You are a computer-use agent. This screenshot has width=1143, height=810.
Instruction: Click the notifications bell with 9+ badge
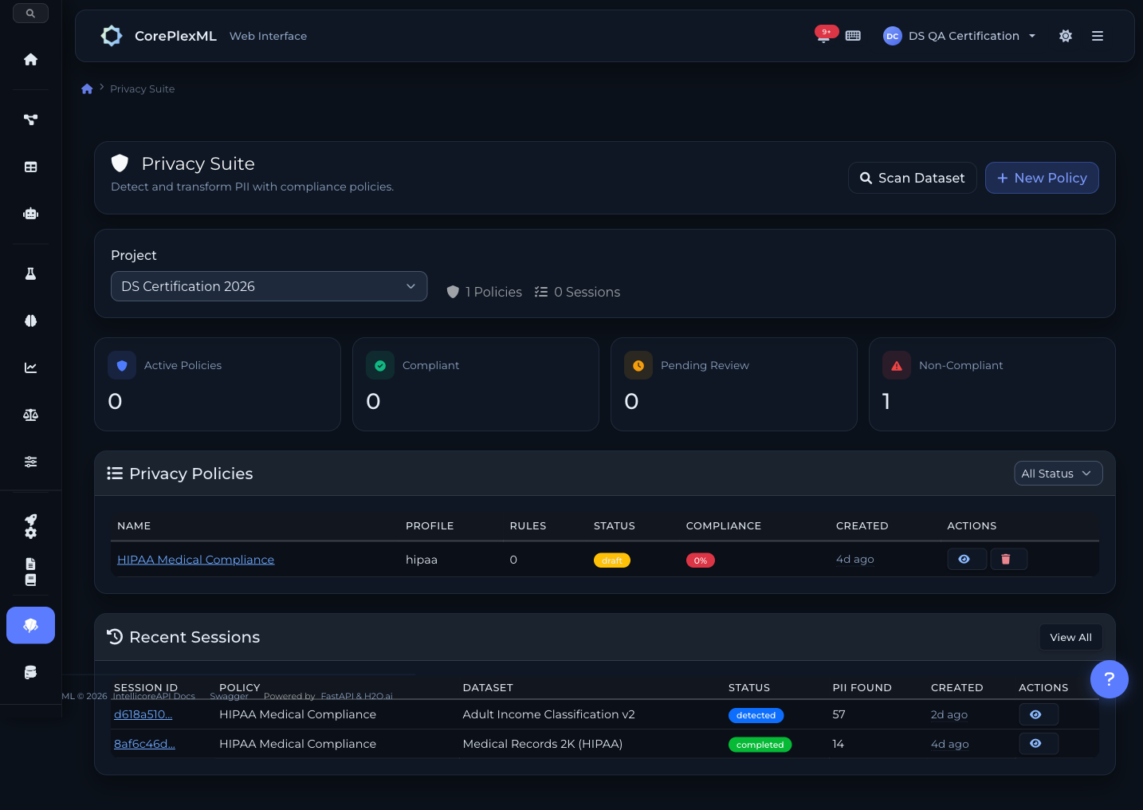point(823,35)
